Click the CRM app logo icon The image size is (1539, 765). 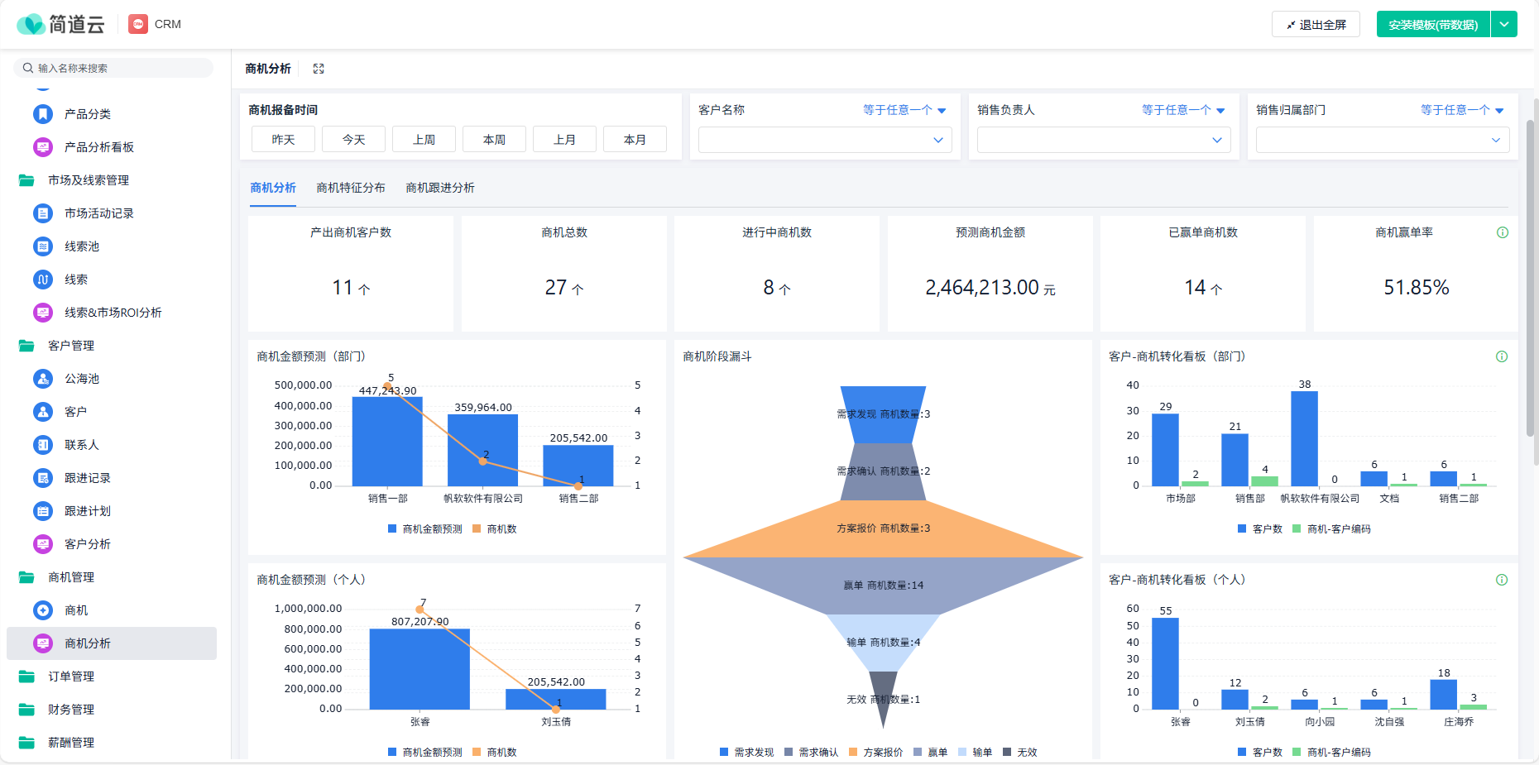138,24
